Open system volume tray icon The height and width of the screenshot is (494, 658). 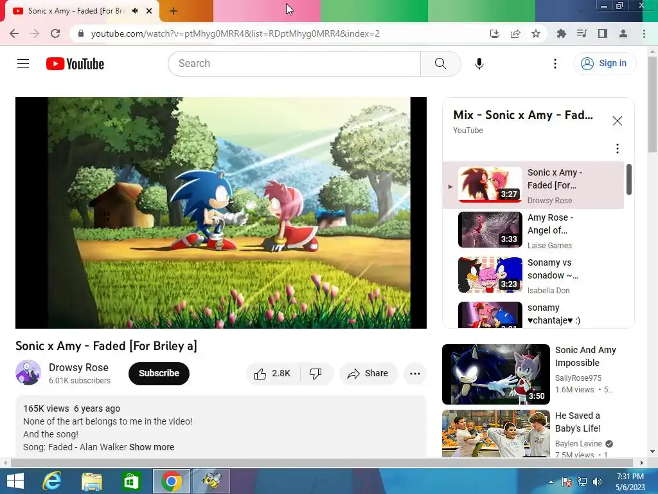click(597, 481)
